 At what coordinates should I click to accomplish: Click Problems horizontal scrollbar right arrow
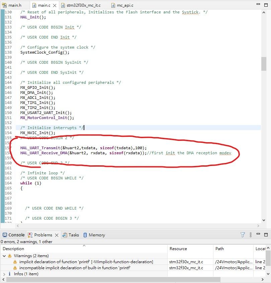263,280
